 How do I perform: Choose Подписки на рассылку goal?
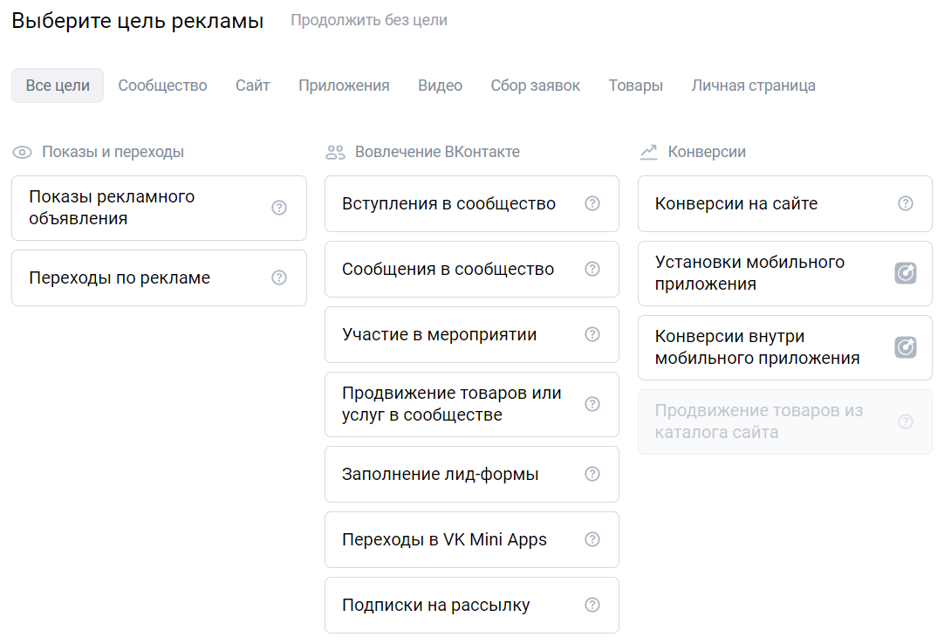472,606
